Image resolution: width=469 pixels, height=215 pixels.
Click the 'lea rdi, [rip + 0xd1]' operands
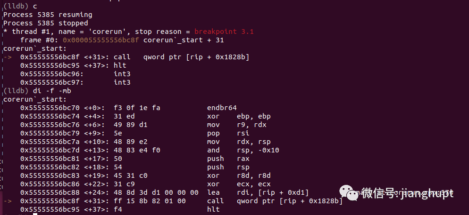273,192
